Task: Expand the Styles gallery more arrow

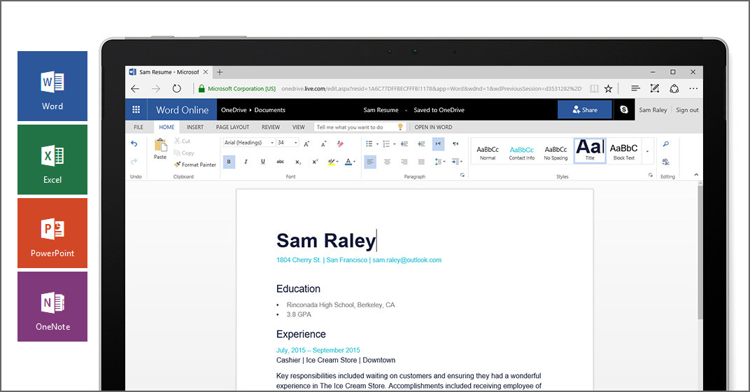Action: (x=648, y=151)
